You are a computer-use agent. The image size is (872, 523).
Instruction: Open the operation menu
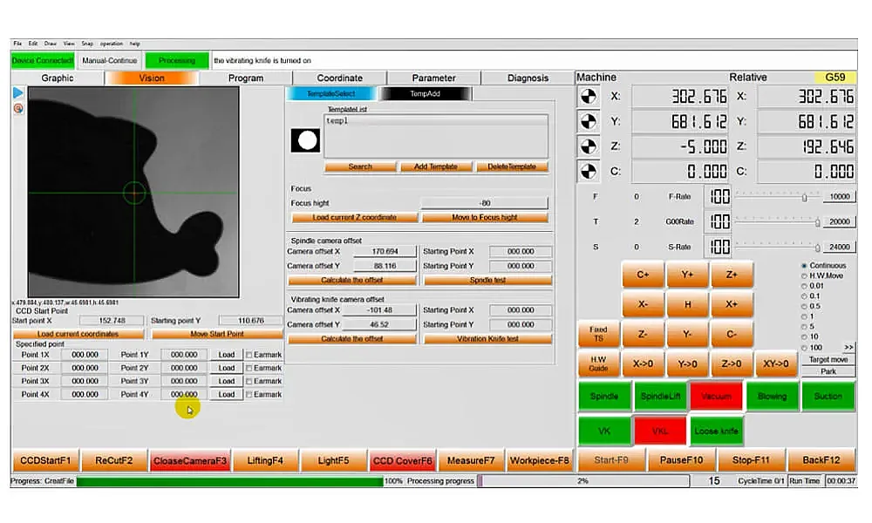[x=112, y=44]
